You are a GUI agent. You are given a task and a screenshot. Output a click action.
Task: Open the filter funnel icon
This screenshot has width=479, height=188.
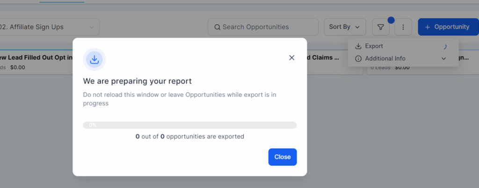381,27
